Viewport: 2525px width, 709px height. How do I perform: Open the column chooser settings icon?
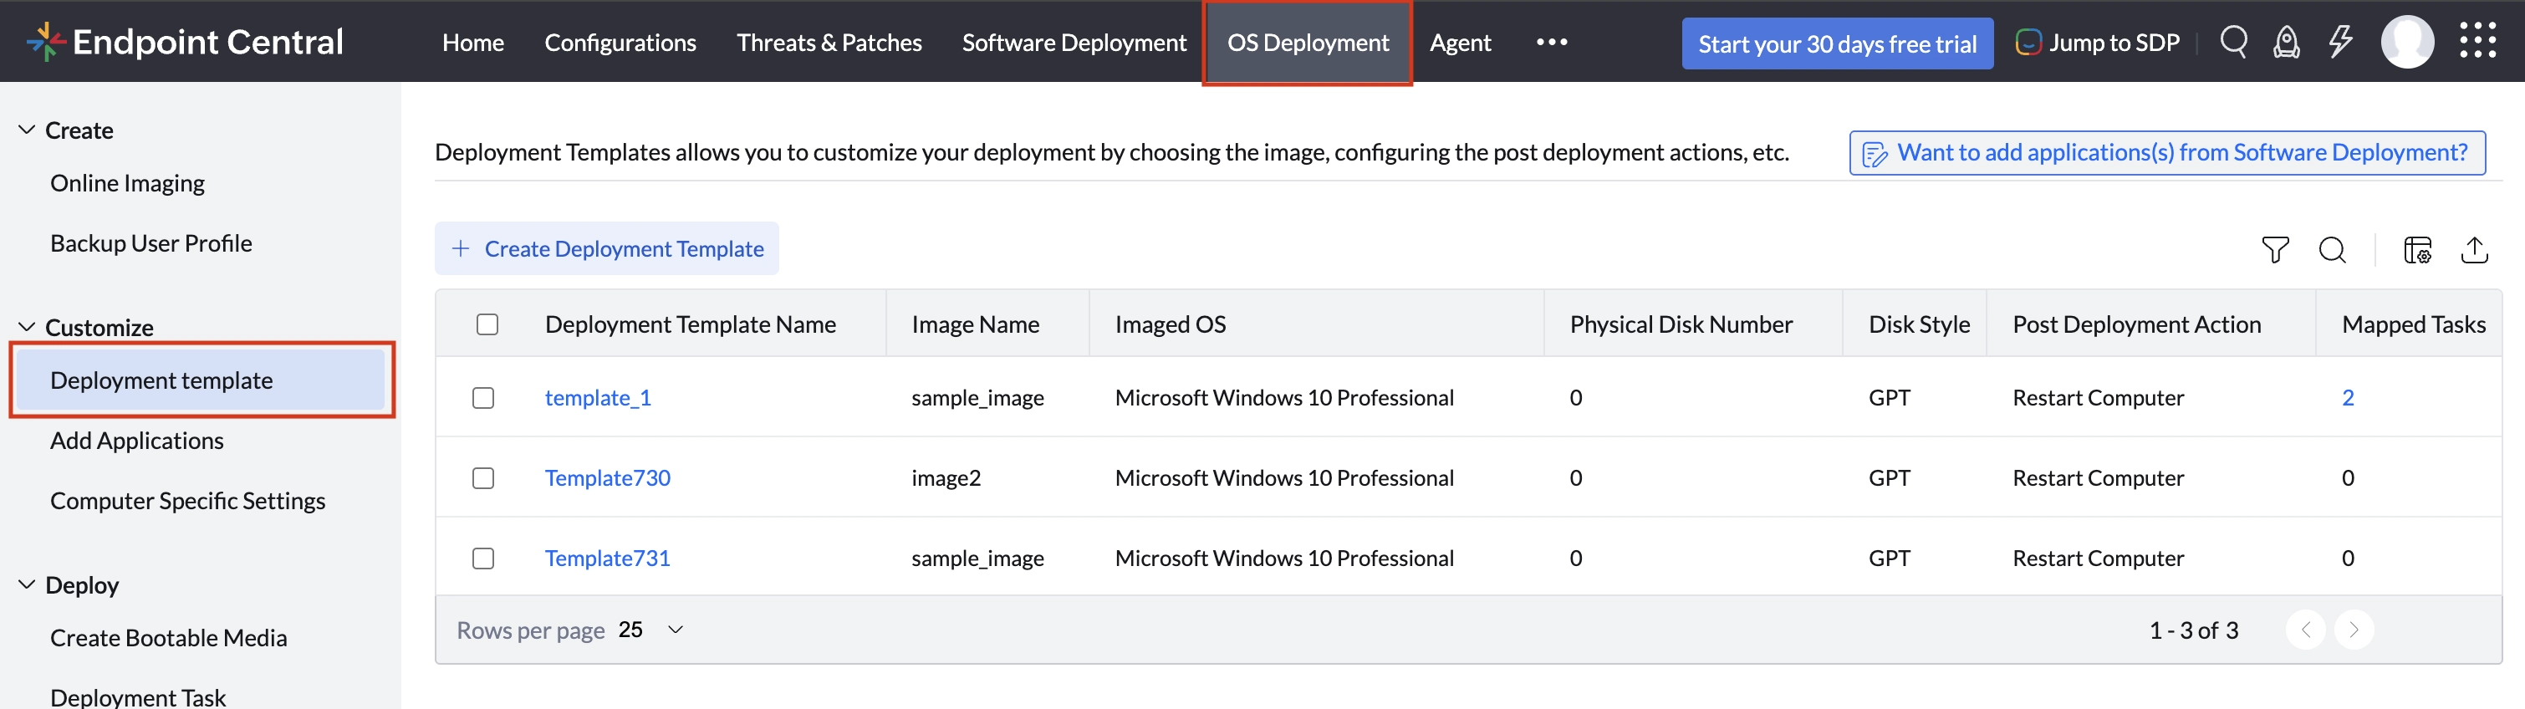coord(2417,250)
